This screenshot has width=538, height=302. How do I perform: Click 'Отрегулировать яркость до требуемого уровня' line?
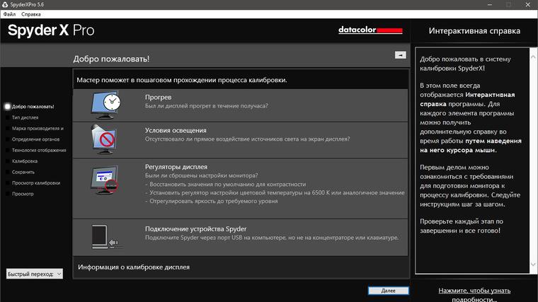pyautogui.click(x=213, y=202)
